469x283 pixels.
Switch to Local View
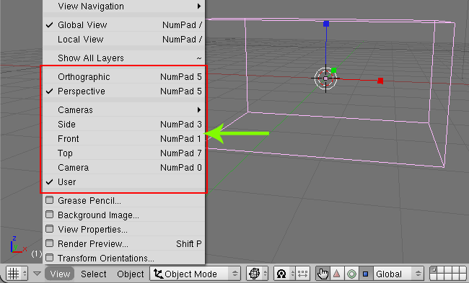pyautogui.click(x=124, y=39)
